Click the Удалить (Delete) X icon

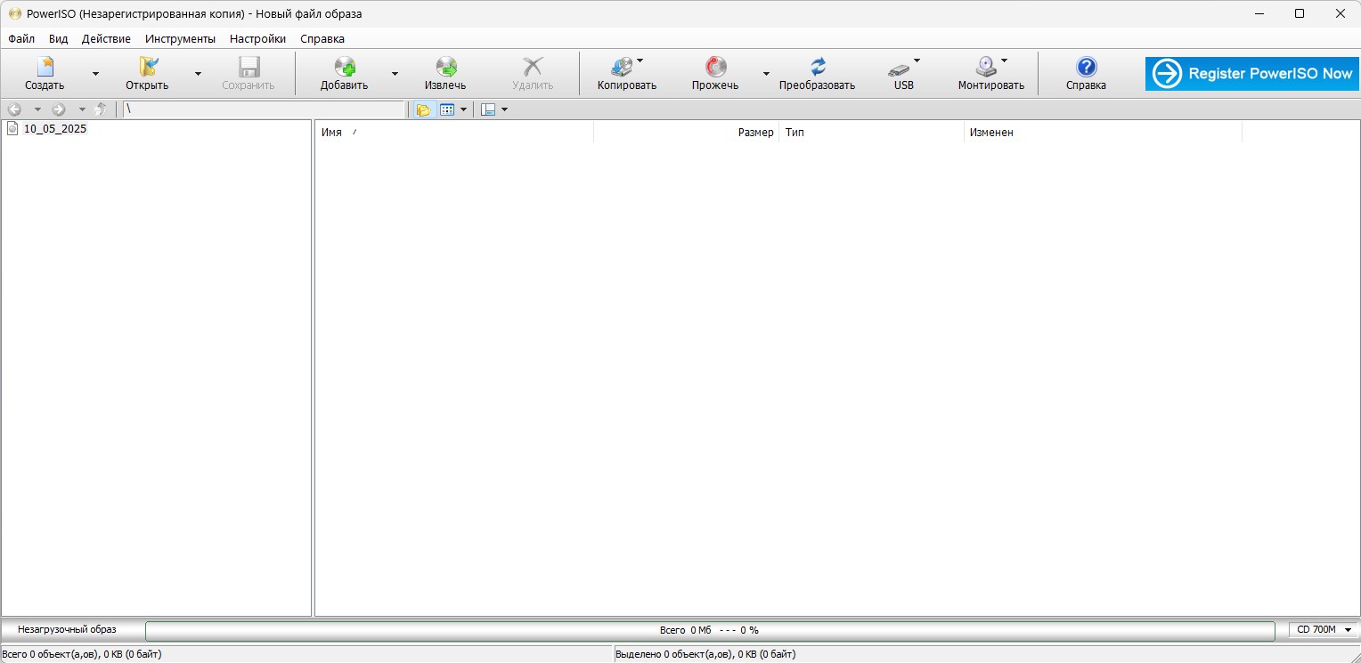(533, 67)
